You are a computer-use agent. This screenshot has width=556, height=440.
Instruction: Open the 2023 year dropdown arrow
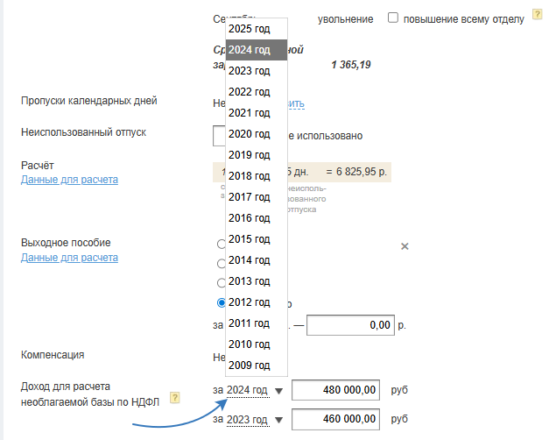[278, 422]
